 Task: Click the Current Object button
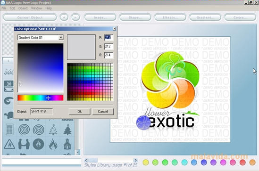30,17
